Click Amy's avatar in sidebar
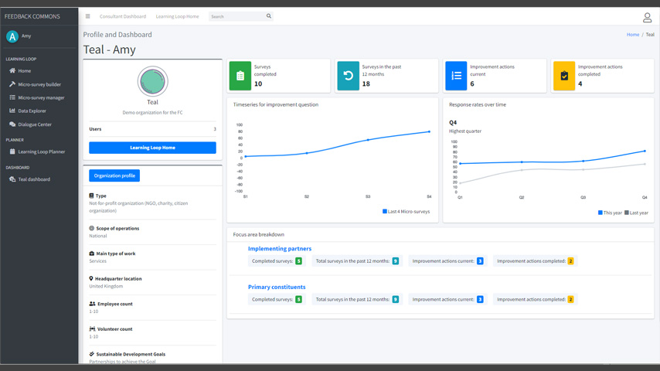 pos(12,36)
